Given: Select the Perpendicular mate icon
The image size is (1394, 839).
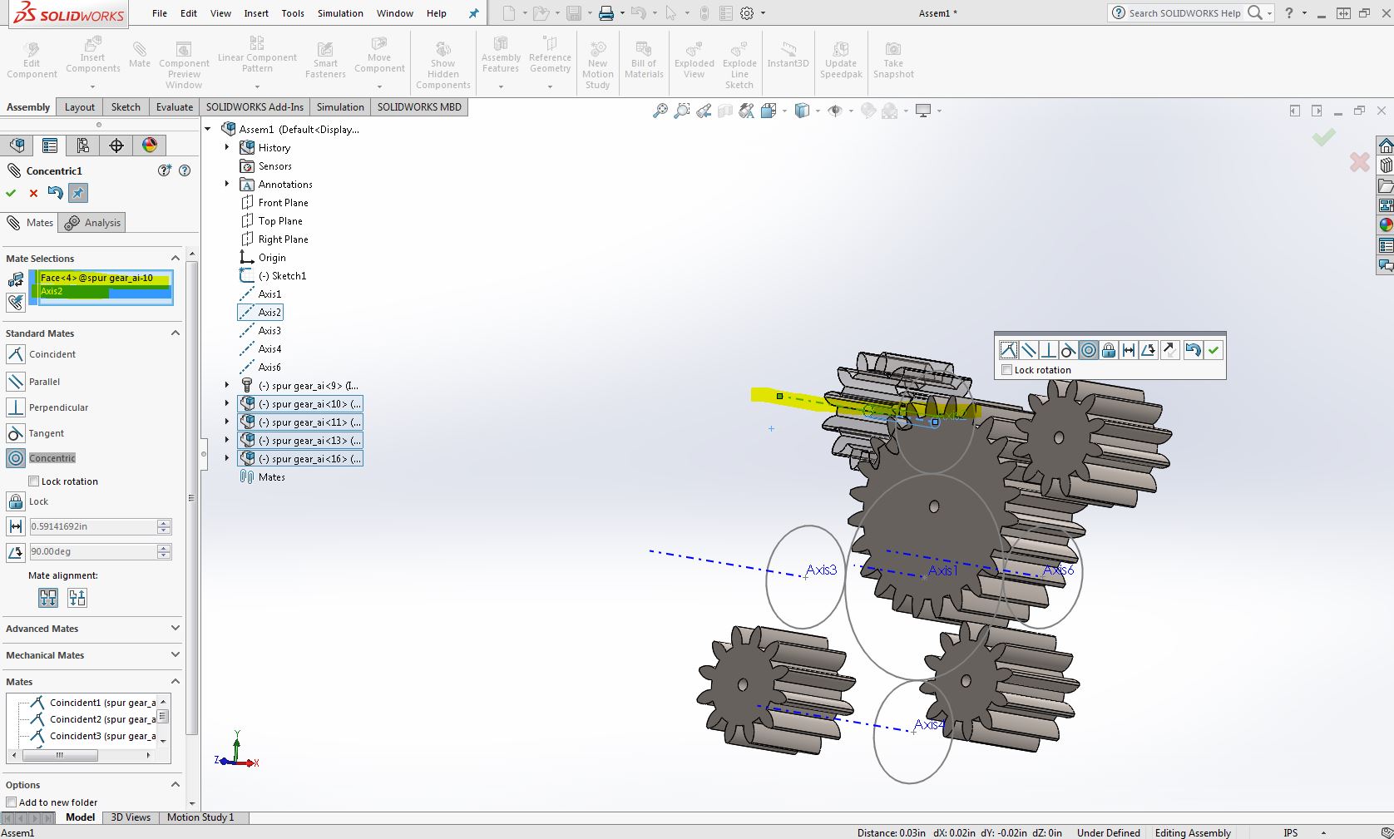Looking at the screenshot, I should point(16,407).
